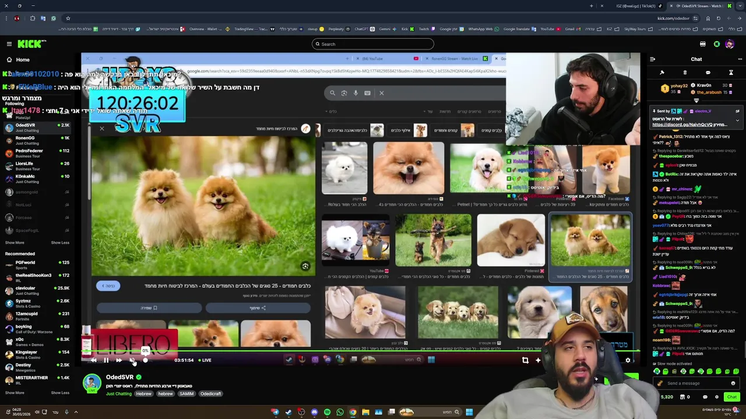The image size is (746, 419).
Task: Open DanielFederer channel in the sidebar
Action: coord(36,153)
